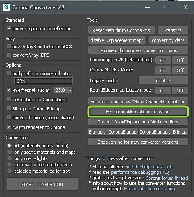The width and height of the screenshot is (194, 197).
Task: Click convert by class button
Action: pos(168,40)
